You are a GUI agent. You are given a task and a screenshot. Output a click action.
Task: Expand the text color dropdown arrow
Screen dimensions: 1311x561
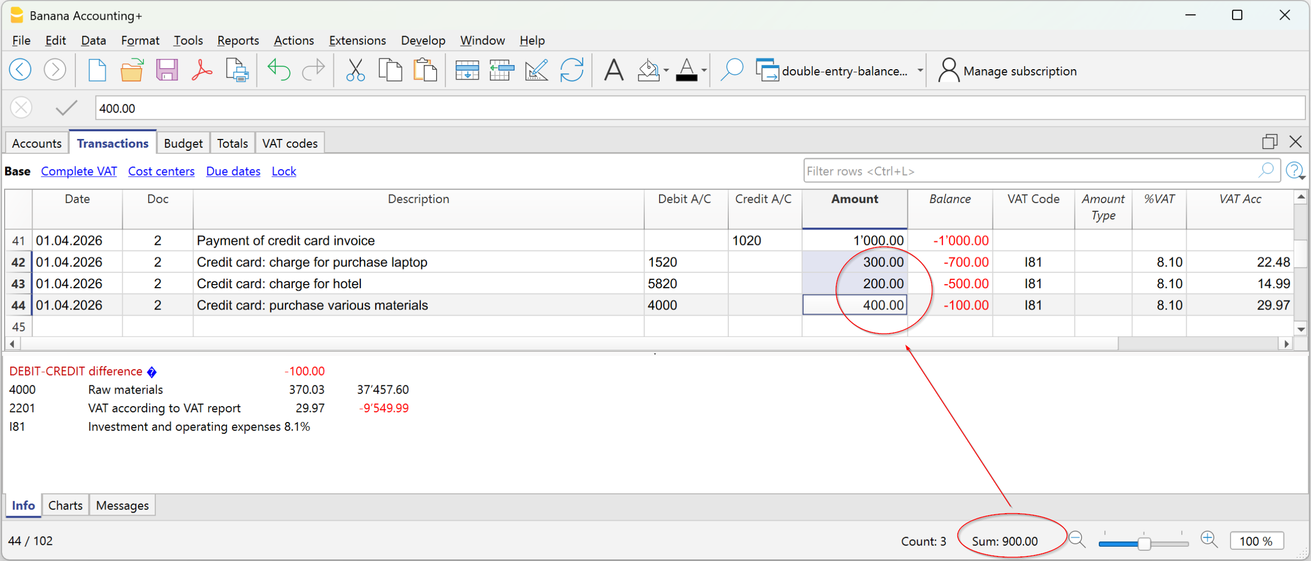click(x=704, y=70)
